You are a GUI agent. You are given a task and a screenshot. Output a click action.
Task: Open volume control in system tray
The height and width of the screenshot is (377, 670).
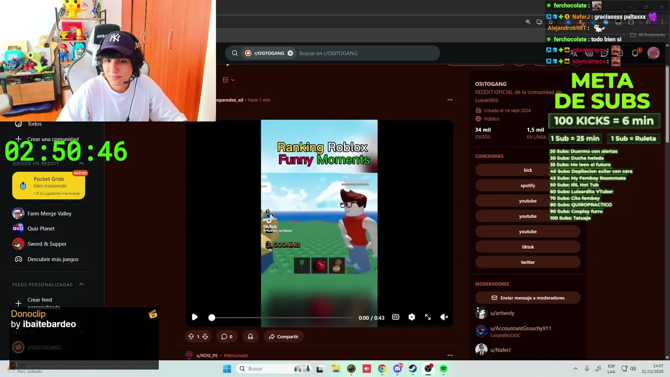[633, 369]
